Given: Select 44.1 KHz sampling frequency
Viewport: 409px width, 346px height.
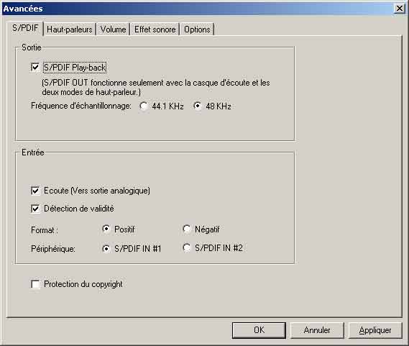Looking at the screenshot, I should point(144,106).
